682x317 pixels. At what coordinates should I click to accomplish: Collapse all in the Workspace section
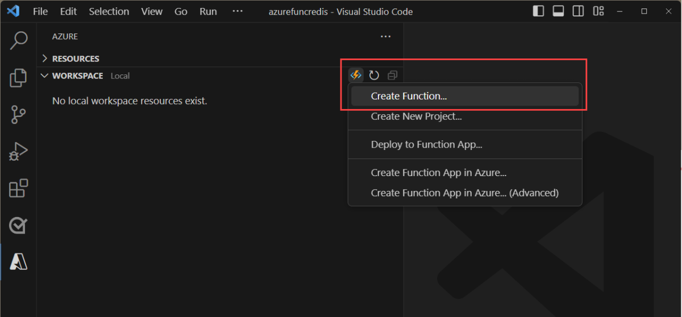tap(392, 75)
